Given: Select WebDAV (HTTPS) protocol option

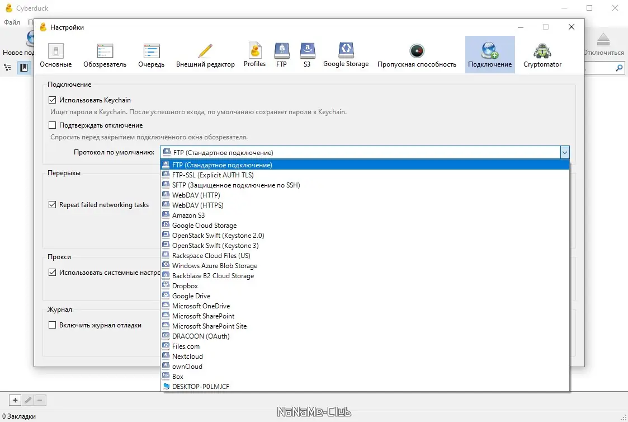Looking at the screenshot, I should pyautogui.click(x=365, y=205).
